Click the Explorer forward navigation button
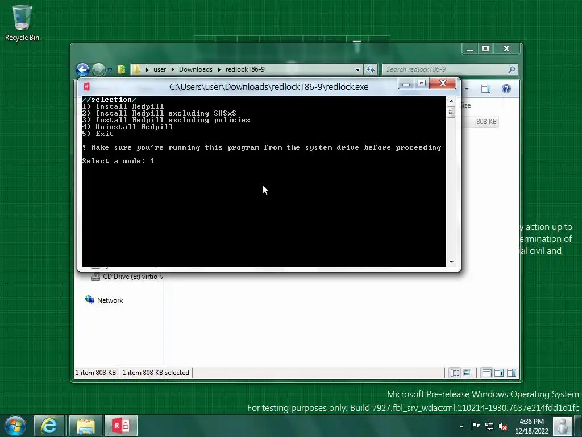Screen dimensions: 582x437 [x=98, y=69]
